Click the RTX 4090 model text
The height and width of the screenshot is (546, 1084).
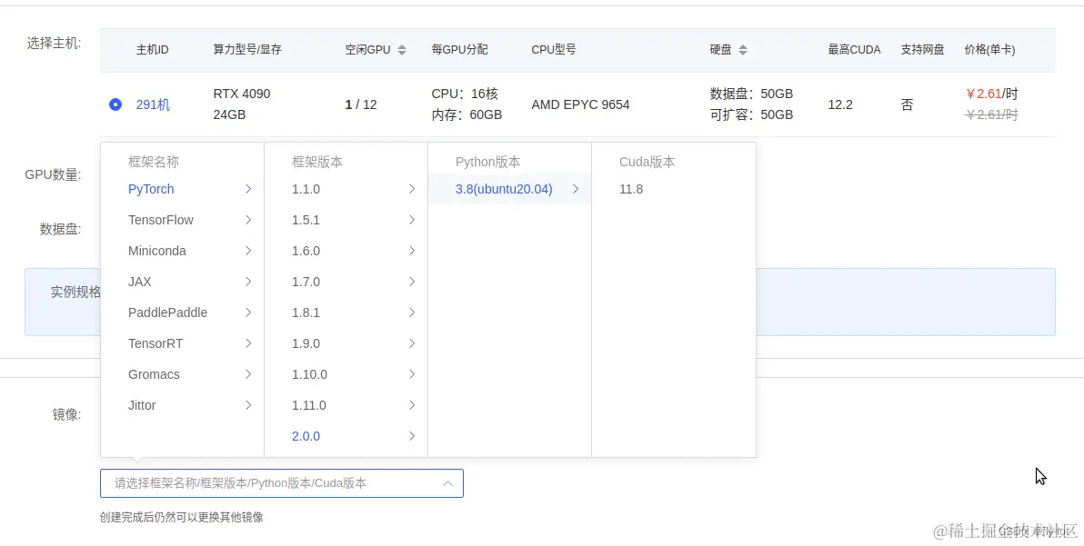[x=241, y=94]
